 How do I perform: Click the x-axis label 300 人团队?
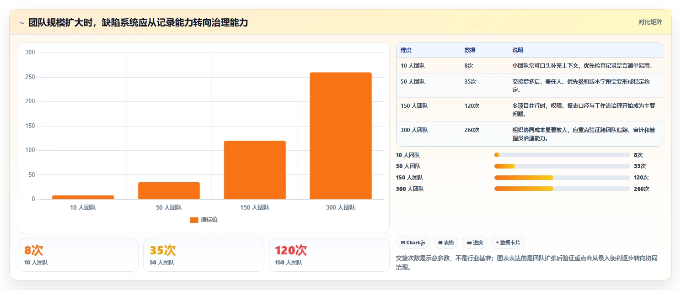tap(341, 207)
